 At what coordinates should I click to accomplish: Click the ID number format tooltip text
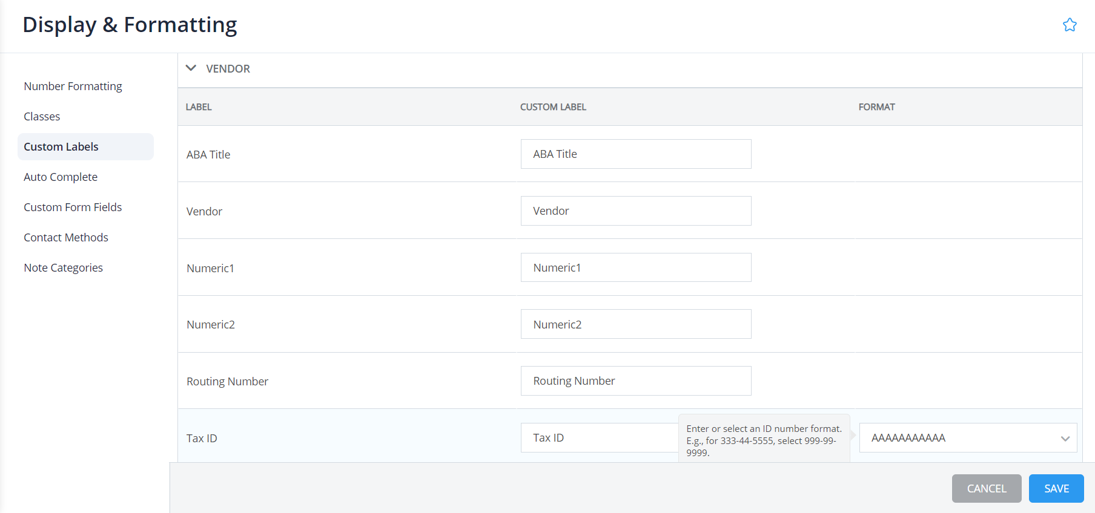[x=764, y=440]
